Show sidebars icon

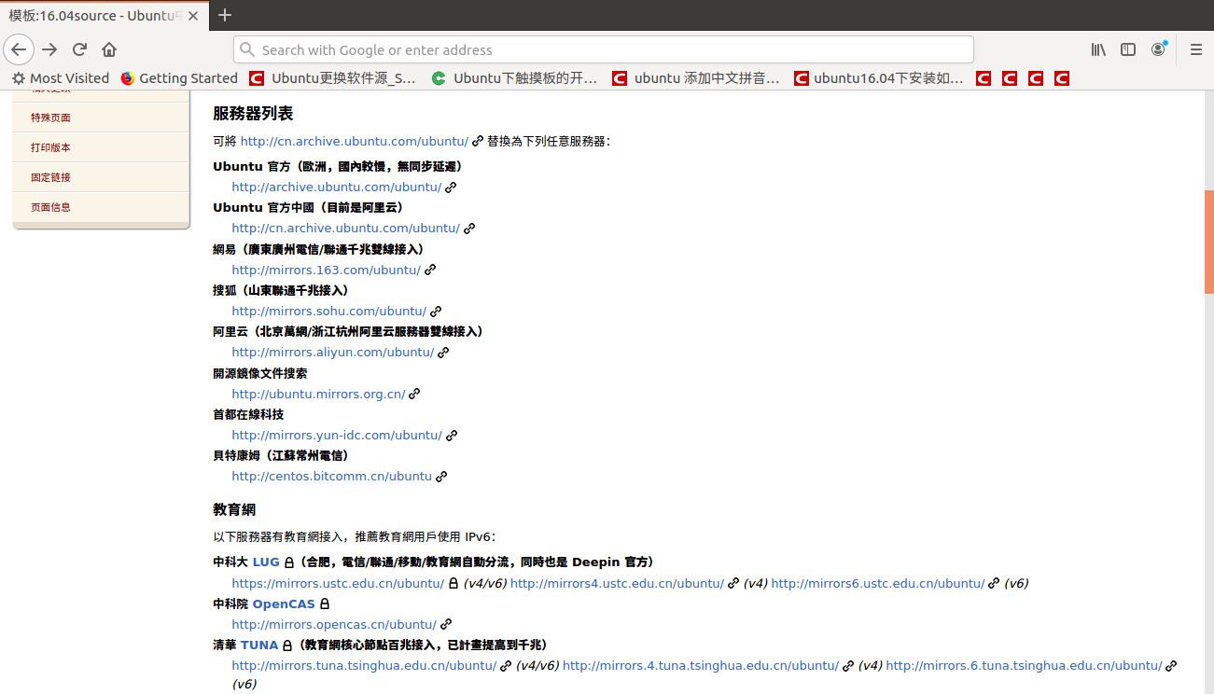point(1128,49)
